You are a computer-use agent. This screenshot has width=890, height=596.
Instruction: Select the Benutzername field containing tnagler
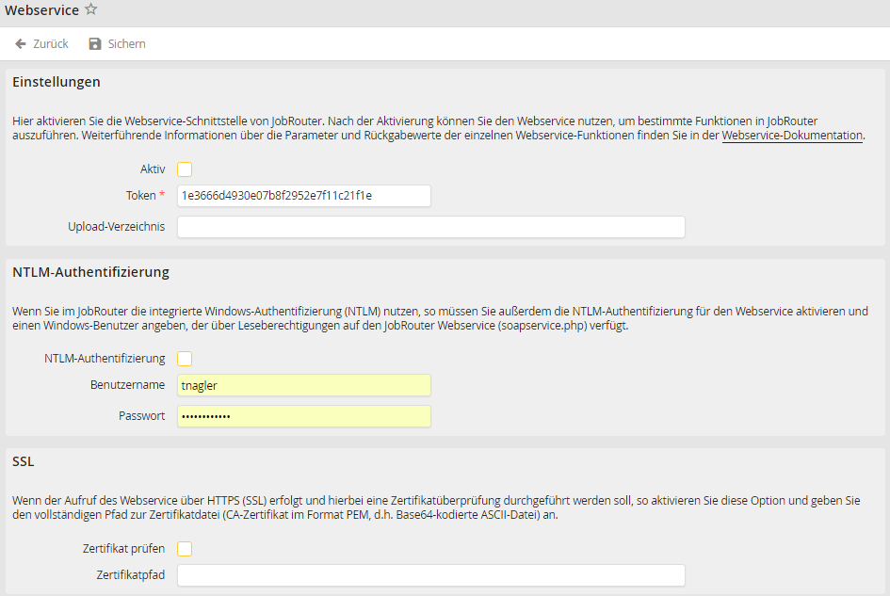(x=303, y=385)
